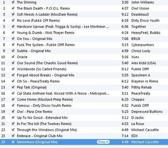This screenshot has height=148, width=168.
Task: Select the No Love (Fukkk Off Remix) row
Action: click(x=84, y=21)
